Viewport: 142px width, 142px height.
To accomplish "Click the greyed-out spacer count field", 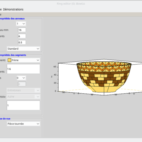I will pyautogui.click(x=22, y=84).
